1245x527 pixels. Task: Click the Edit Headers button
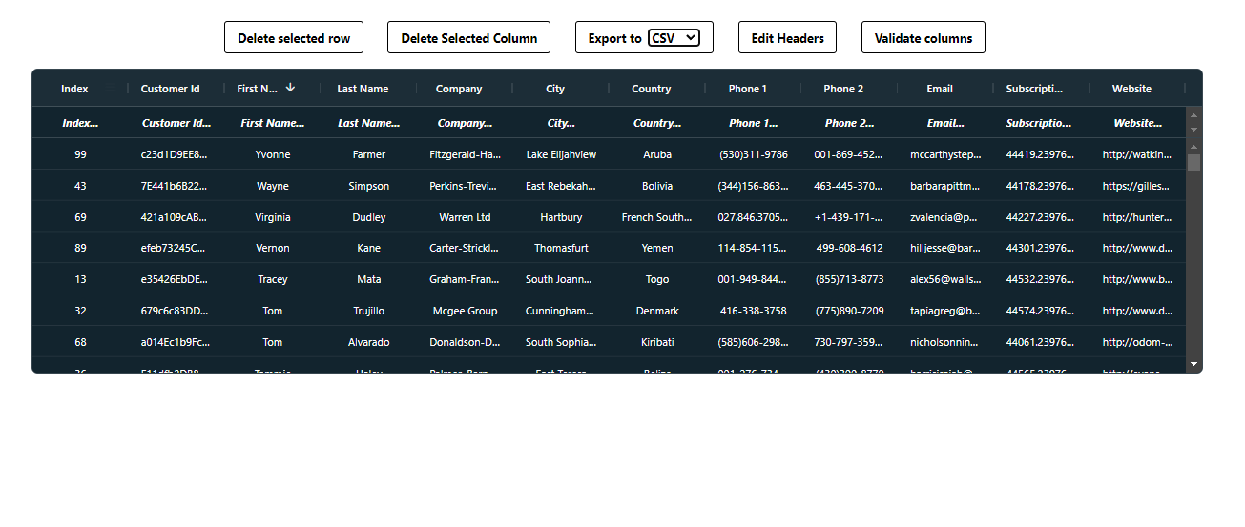tap(787, 38)
